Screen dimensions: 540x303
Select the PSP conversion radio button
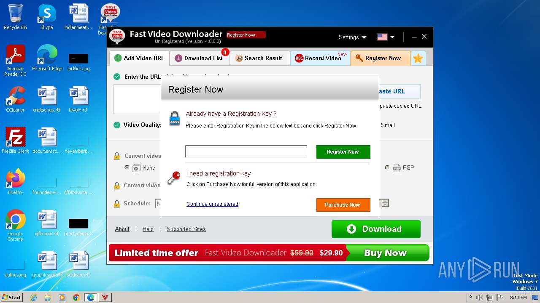[x=387, y=167]
